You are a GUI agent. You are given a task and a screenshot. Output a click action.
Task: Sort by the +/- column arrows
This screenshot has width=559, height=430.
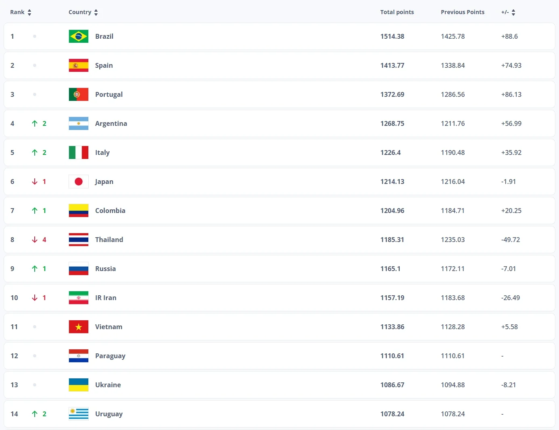pyautogui.click(x=513, y=13)
